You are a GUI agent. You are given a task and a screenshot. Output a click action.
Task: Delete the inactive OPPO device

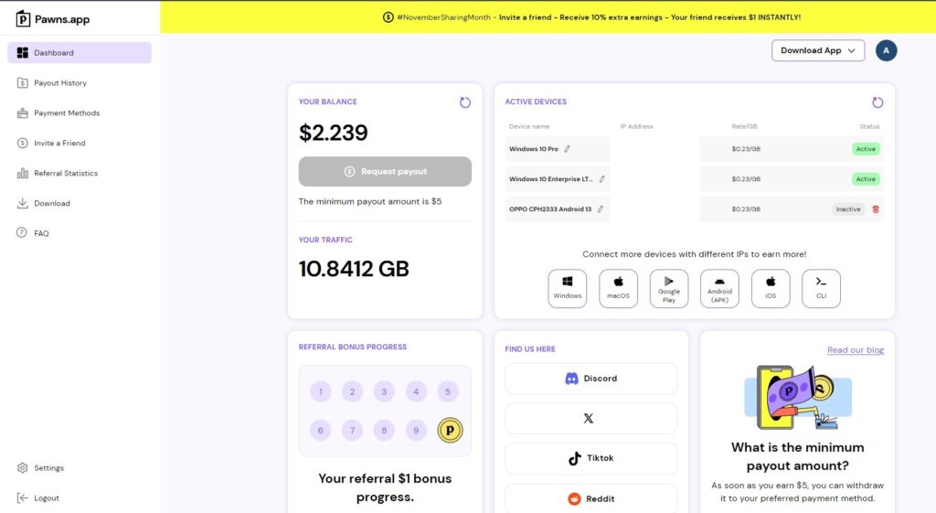coord(876,209)
